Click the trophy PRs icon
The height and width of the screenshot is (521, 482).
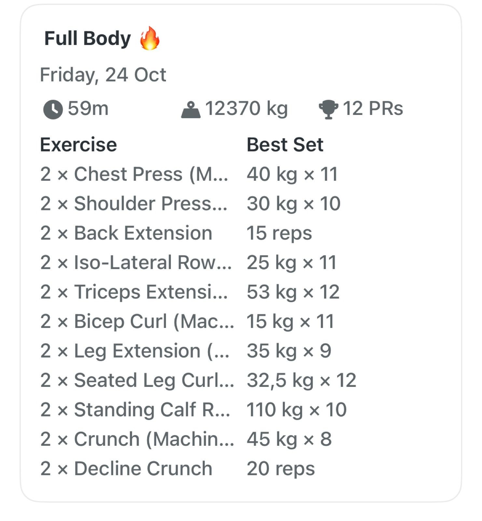point(328,109)
